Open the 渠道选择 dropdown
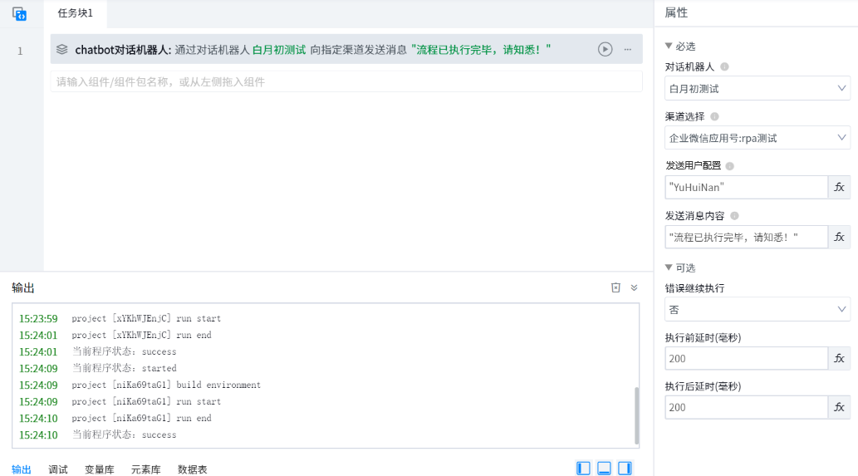 tap(757, 138)
